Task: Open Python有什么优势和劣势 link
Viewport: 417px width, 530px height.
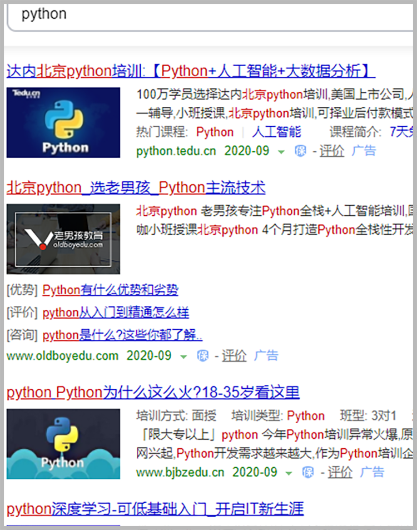Action: (x=111, y=290)
